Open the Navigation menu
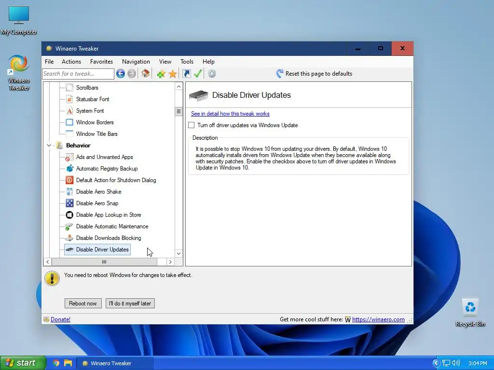Image resolution: width=494 pixels, height=370 pixels. 136,62
